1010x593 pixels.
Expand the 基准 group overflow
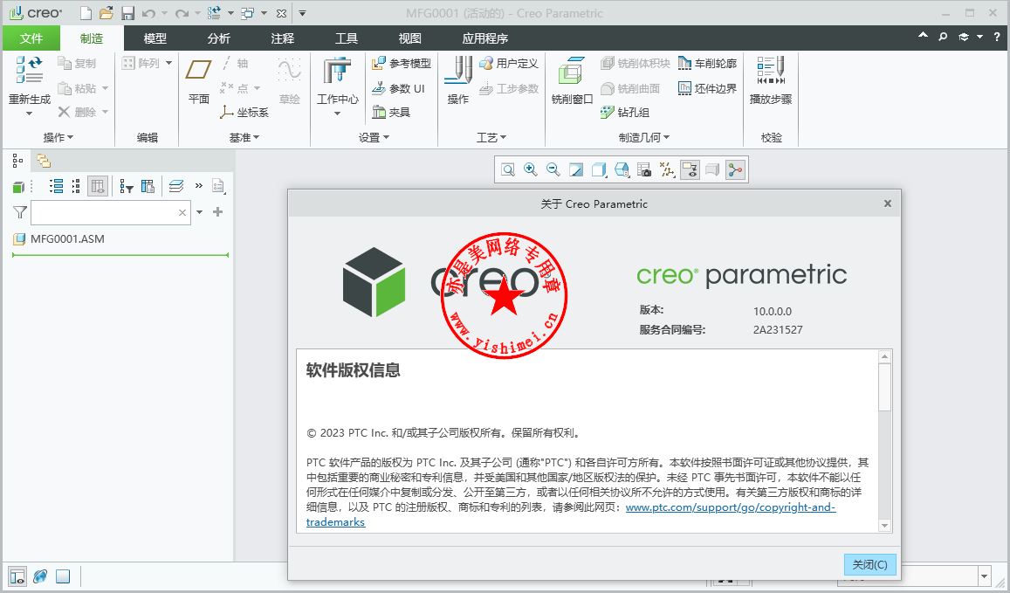[244, 137]
